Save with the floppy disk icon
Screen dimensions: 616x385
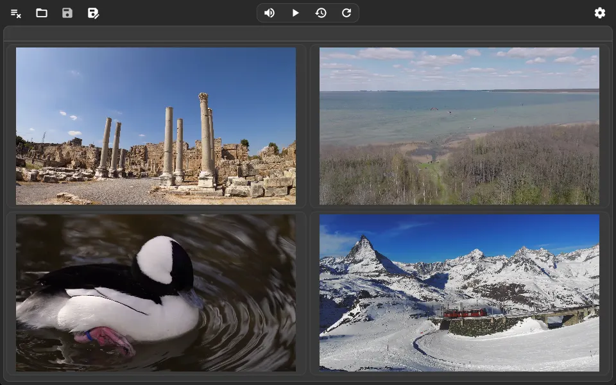pos(67,13)
